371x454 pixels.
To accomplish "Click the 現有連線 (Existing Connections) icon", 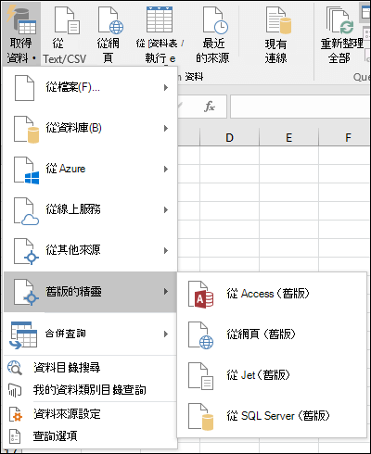I will pyautogui.click(x=278, y=20).
